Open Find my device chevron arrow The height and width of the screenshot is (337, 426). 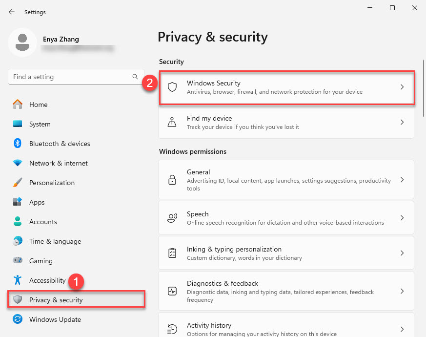[x=402, y=122]
